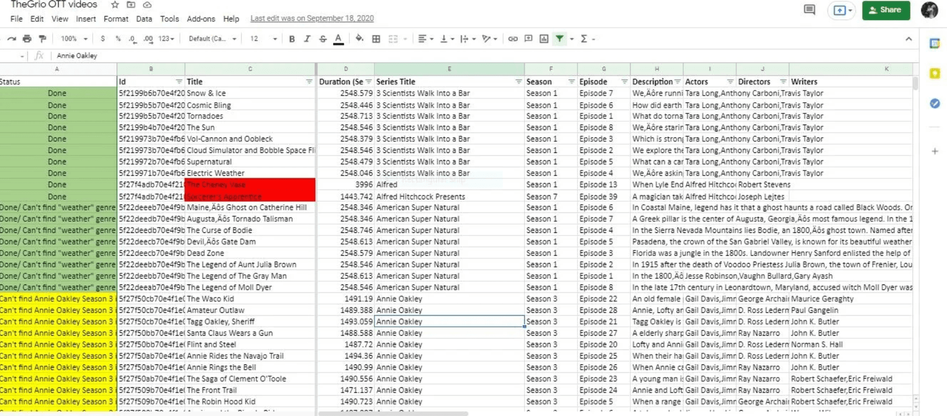Image resolution: width=947 pixels, height=416 pixels.
Task: Toggle bold formatting
Action: tap(292, 39)
